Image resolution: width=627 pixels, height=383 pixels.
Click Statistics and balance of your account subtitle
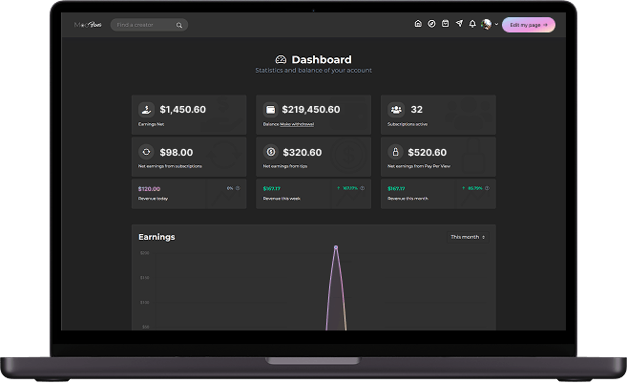pyautogui.click(x=313, y=71)
